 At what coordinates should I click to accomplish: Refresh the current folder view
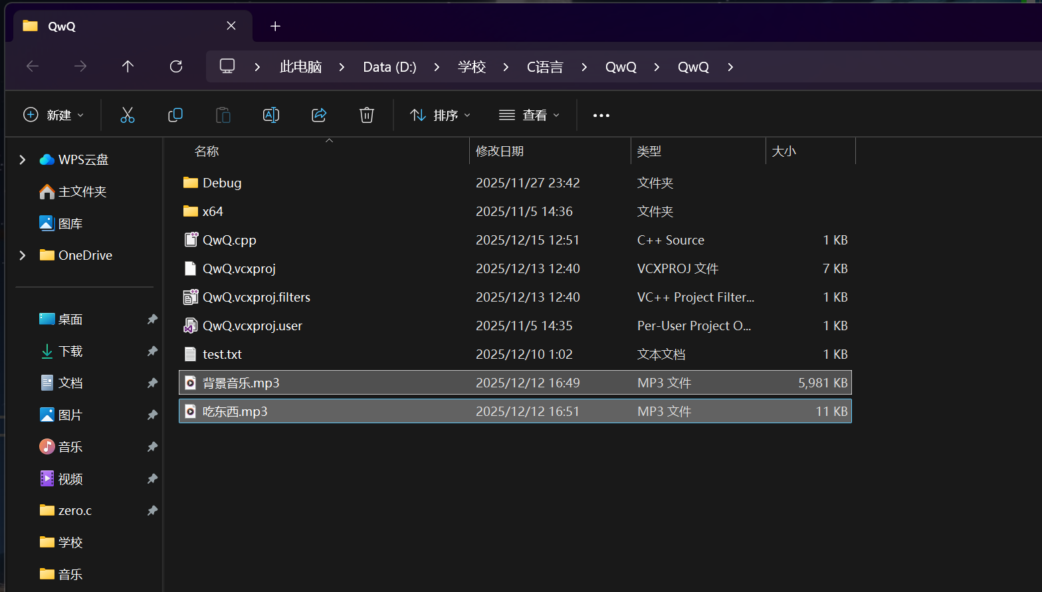coord(176,66)
